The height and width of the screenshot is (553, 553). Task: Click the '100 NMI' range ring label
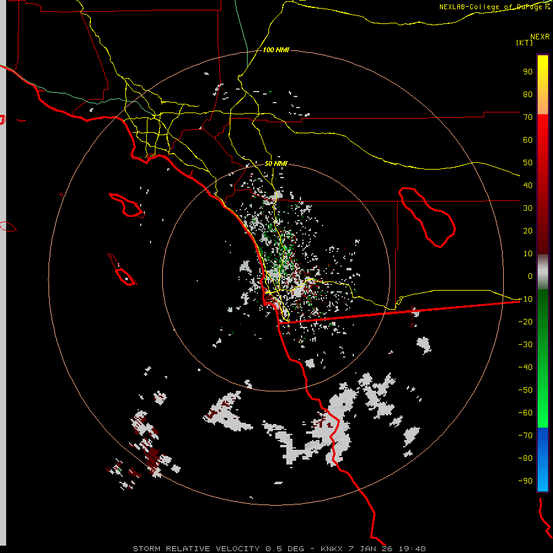pyautogui.click(x=276, y=50)
